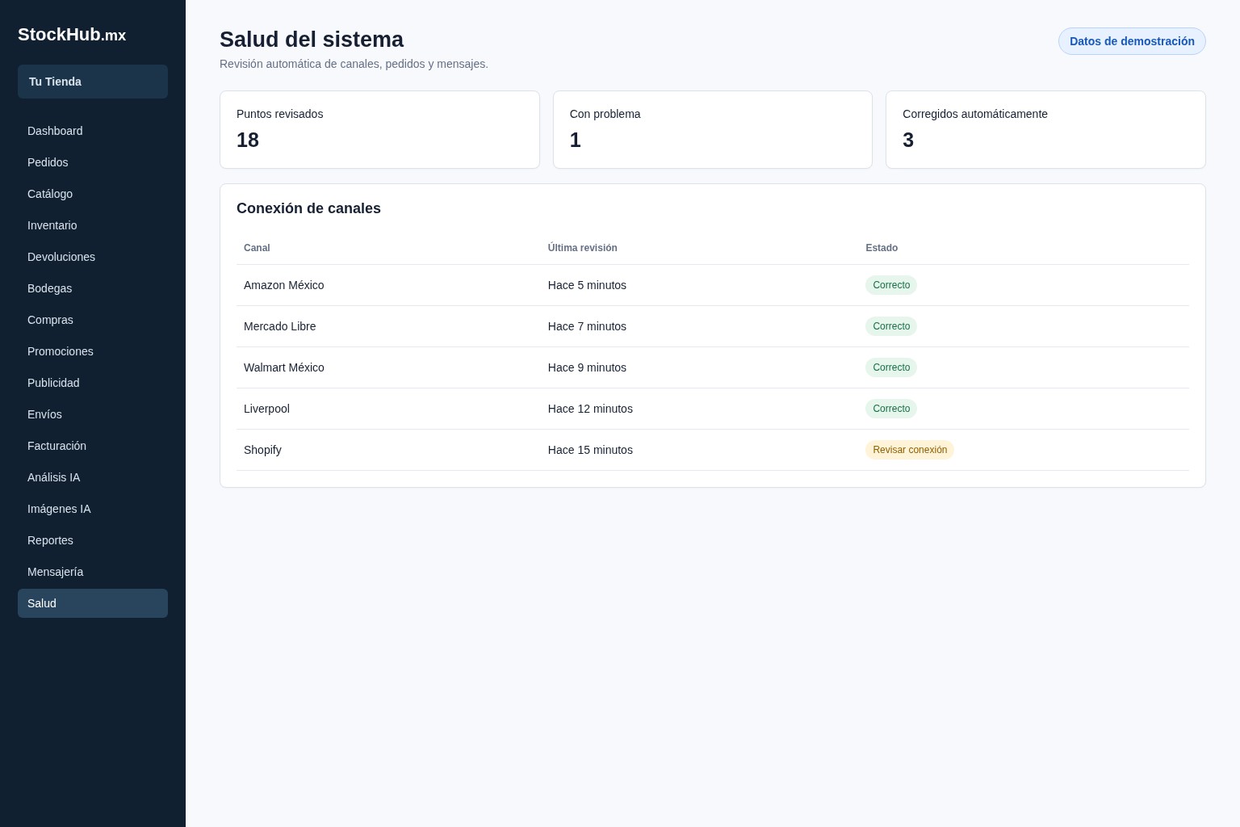Select the Amazon México channel row

tap(713, 285)
